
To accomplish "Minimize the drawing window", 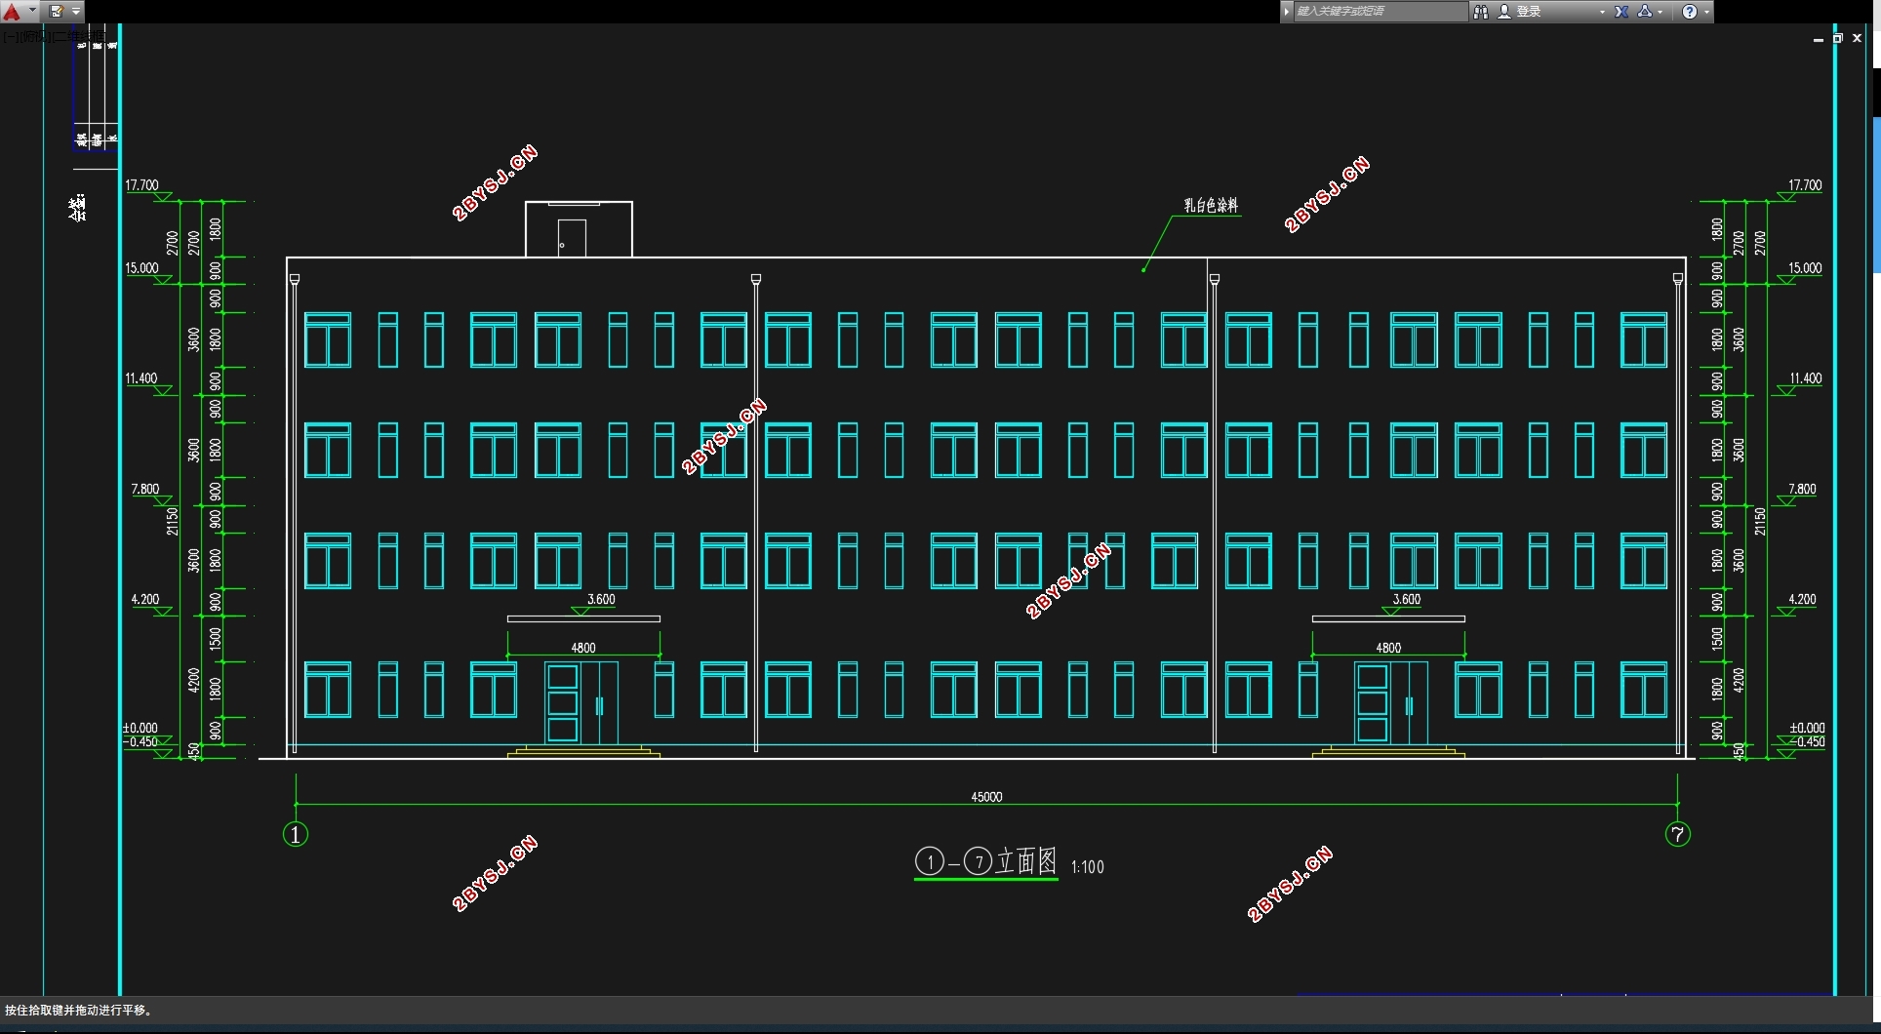I will pyautogui.click(x=1819, y=39).
